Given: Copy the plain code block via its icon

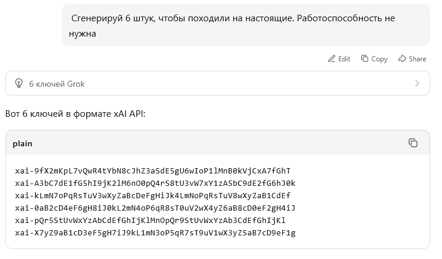Looking at the screenshot, I should pos(413,143).
